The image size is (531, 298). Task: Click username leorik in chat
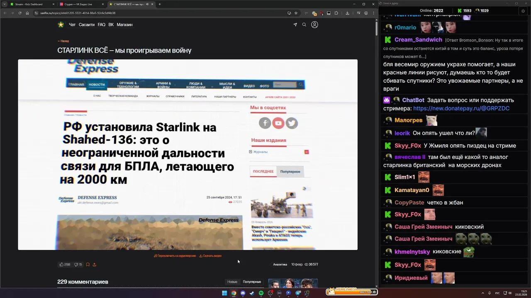point(402,133)
